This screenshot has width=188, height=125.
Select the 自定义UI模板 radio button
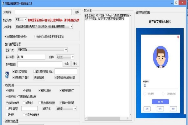35,36
